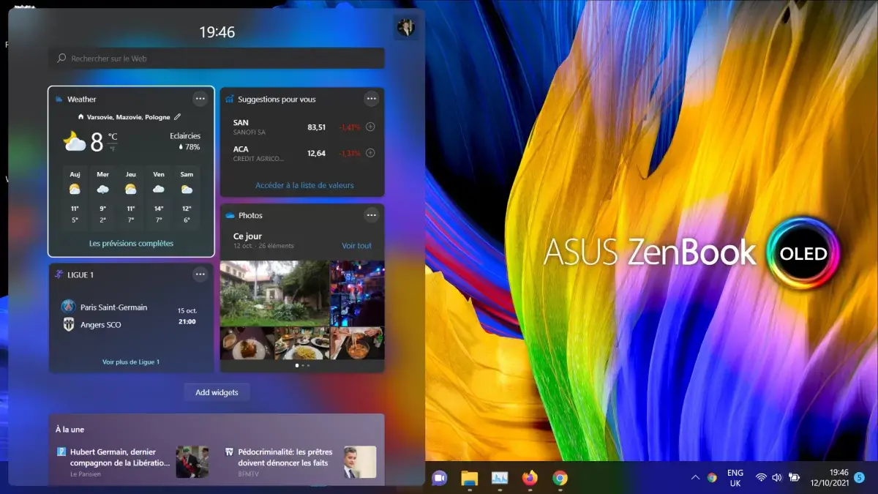Launch Firefox from taskbar
Screen dimensions: 878x494
[530, 478]
